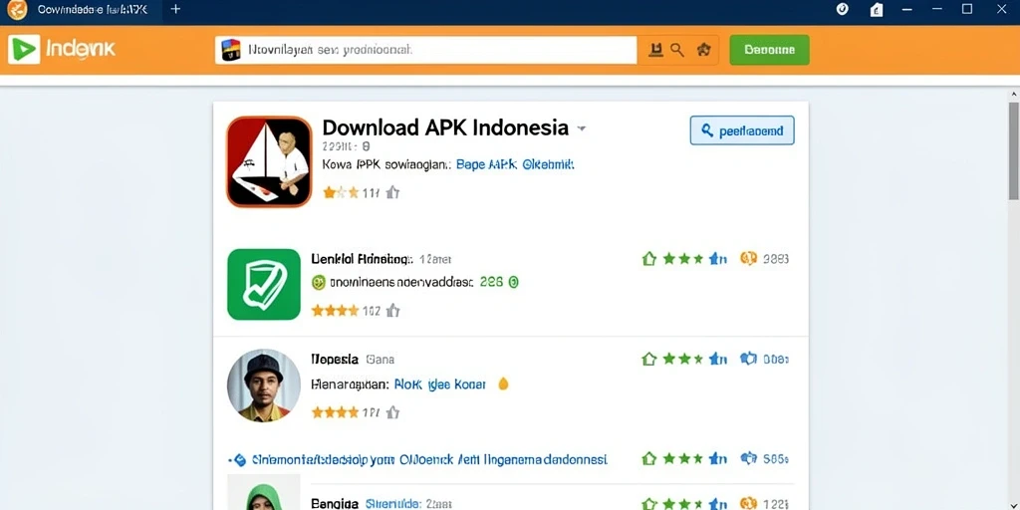
Task: Open the Uenkiol Rdnekog entry title
Action: [x=362, y=259]
